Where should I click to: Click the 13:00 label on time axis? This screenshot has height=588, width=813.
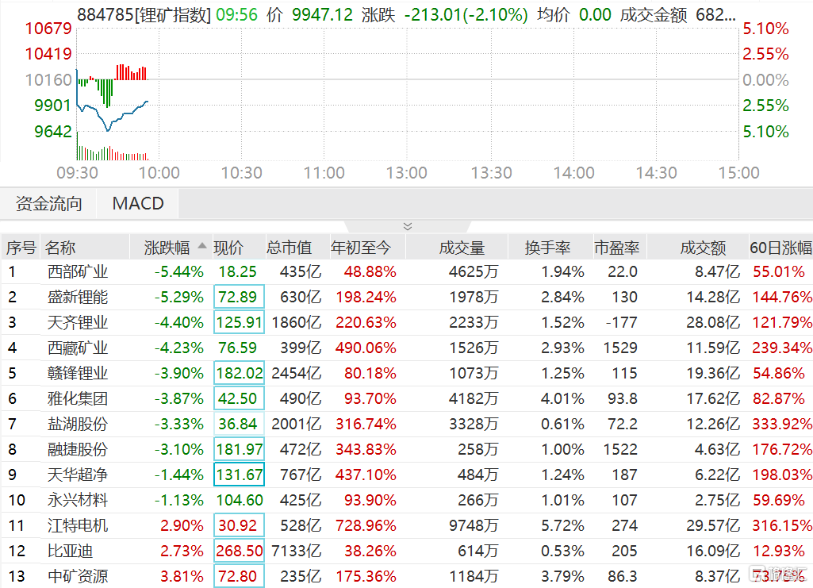point(406,173)
